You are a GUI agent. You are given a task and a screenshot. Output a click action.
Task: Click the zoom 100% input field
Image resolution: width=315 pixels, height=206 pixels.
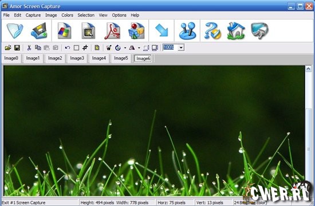(x=170, y=47)
